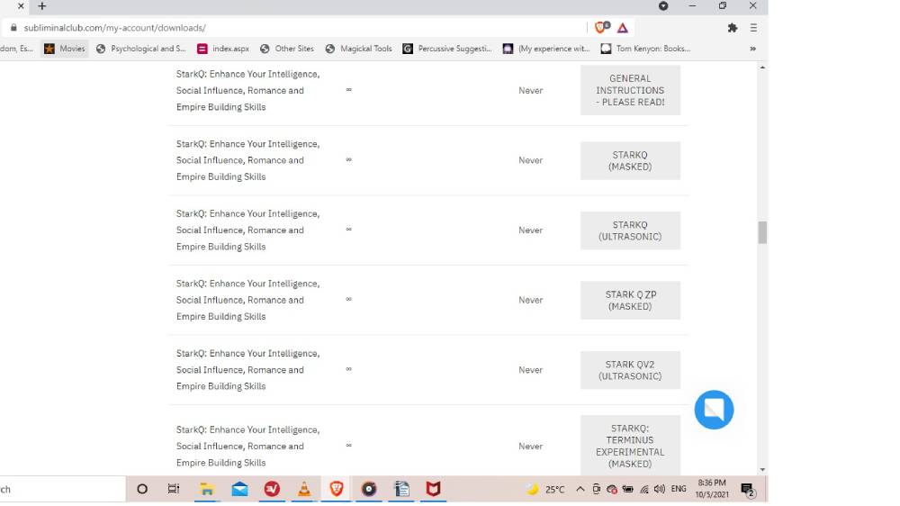Open the notepad document app on taskbar
900x506 pixels.
point(401,489)
